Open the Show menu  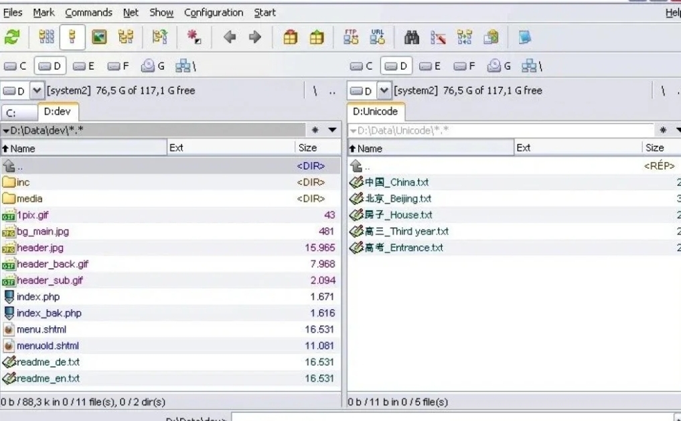(161, 13)
